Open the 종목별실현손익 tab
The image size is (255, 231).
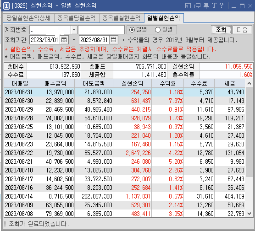122,18
